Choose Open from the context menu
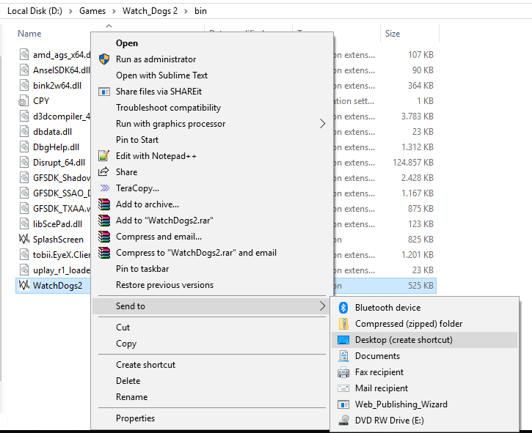The height and width of the screenshot is (433, 532). (x=127, y=43)
